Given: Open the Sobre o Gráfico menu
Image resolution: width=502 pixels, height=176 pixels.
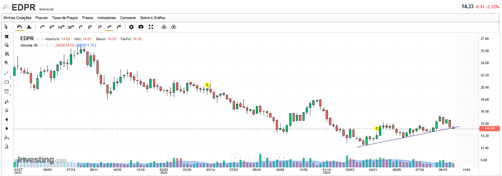Looking at the screenshot, I should (x=152, y=17).
